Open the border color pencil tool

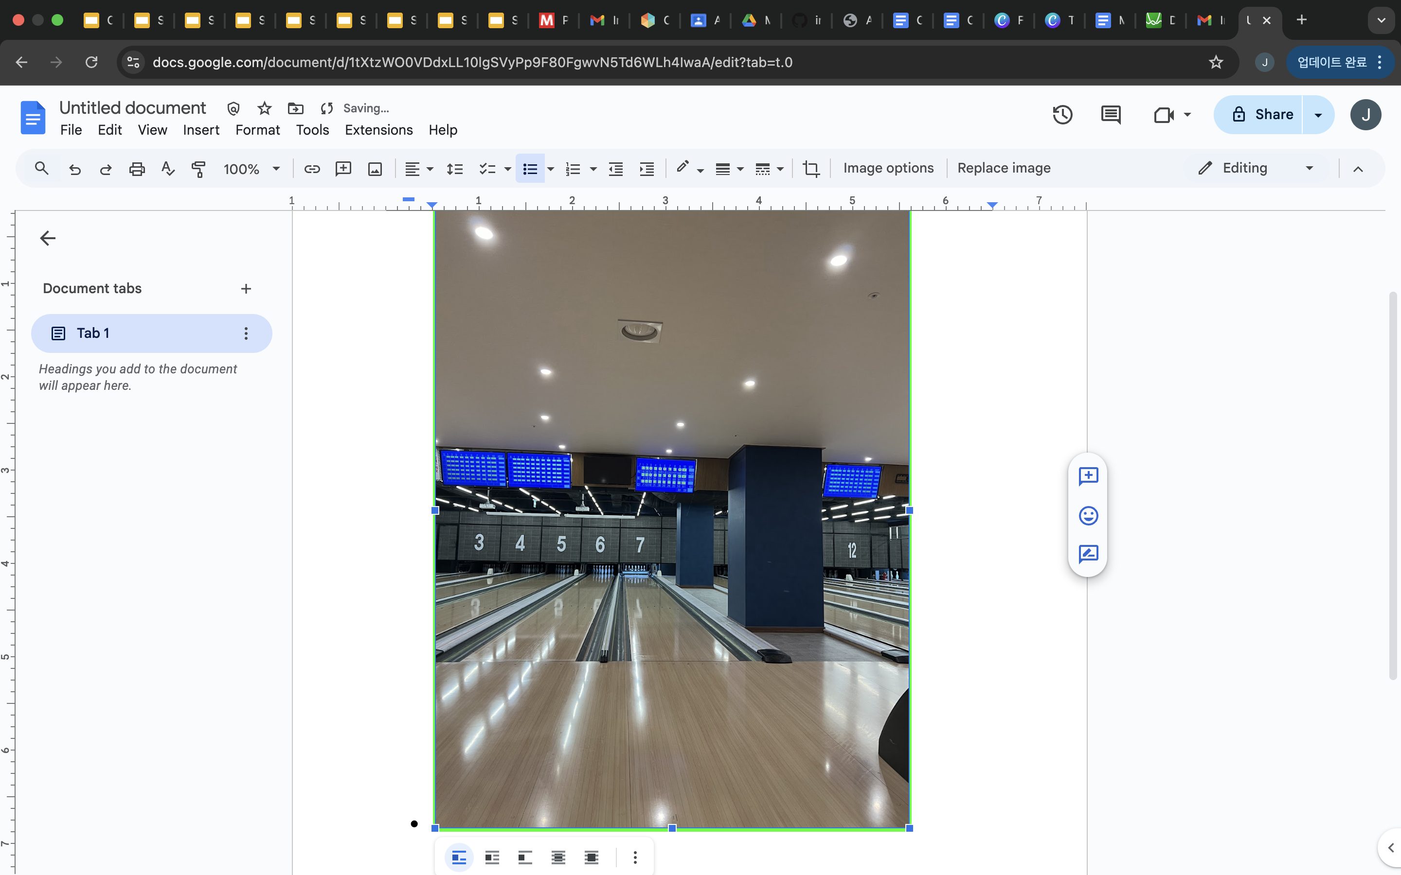[683, 168]
